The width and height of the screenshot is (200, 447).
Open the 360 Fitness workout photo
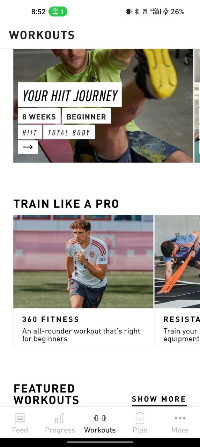pos(83,262)
